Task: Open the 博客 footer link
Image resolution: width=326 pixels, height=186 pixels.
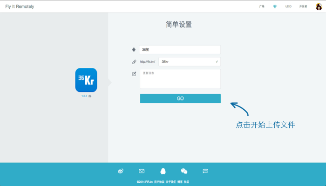Action: pos(180,182)
